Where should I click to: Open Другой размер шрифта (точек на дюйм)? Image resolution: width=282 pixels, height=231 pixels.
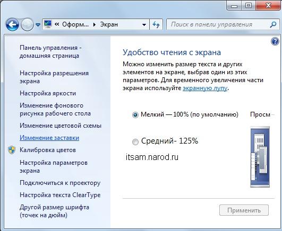click(54, 211)
